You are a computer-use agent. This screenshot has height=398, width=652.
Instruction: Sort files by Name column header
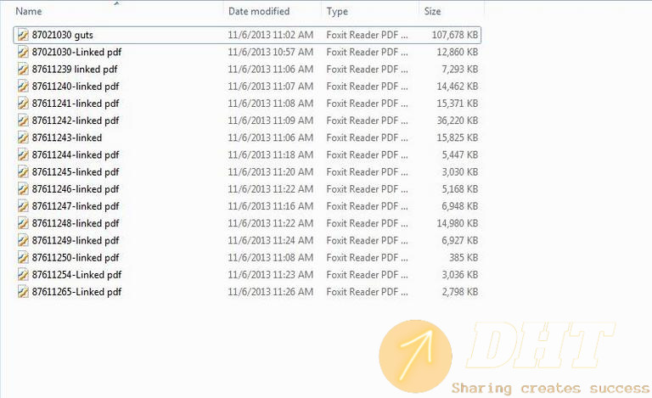tap(29, 11)
